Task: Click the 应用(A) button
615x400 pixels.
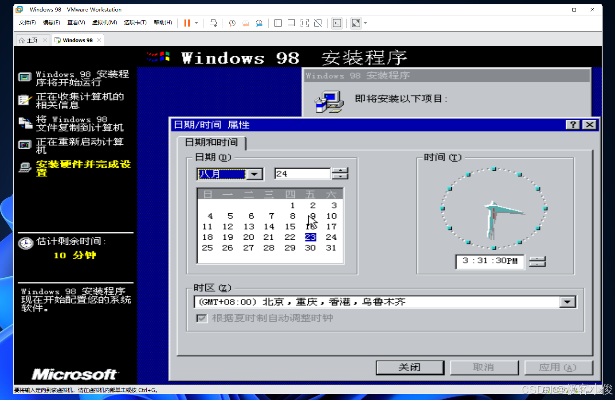Action: coord(558,367)
